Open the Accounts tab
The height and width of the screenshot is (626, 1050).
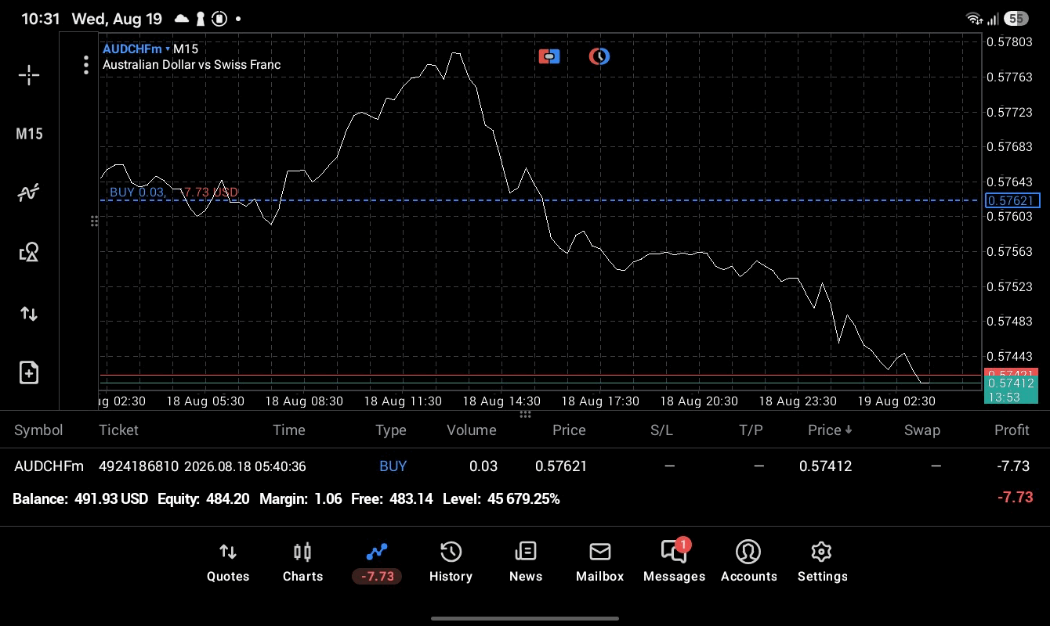click(748, 563)
